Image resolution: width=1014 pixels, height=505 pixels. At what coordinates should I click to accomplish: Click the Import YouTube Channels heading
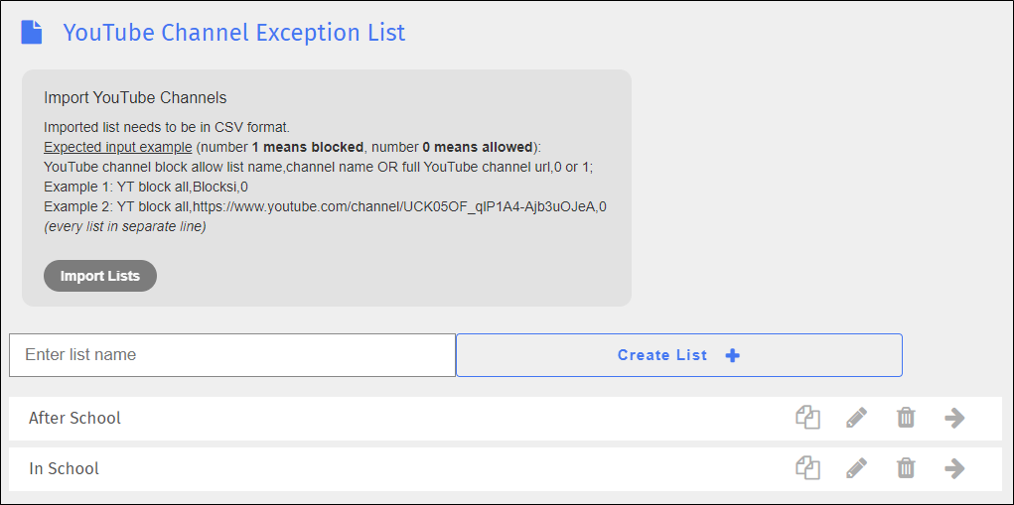pos(135,98)
